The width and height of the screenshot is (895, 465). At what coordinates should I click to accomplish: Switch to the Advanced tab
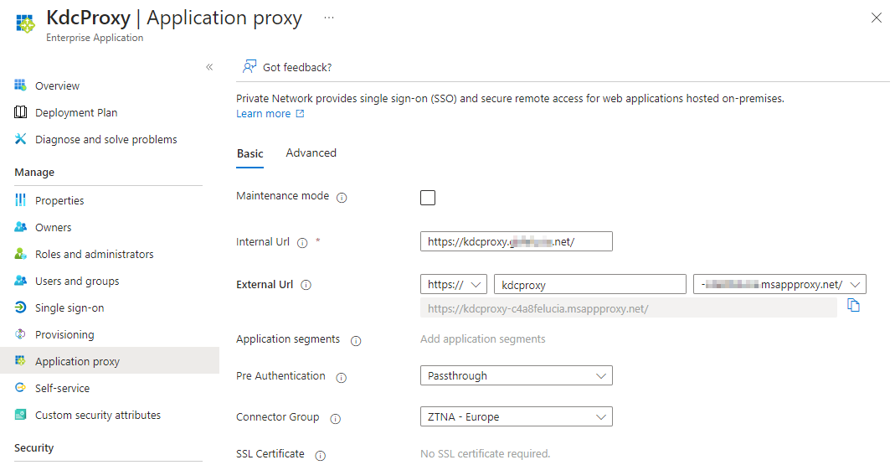click(311, 153)
